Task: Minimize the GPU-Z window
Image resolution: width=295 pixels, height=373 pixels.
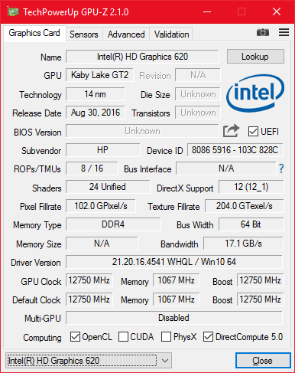Action: [207, 11]
